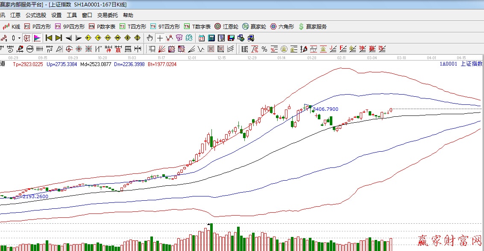Toggle the highlighted 权 adjustment button
Image resolution: width=484 pixels, height=251 pixels.
point(27,38)
